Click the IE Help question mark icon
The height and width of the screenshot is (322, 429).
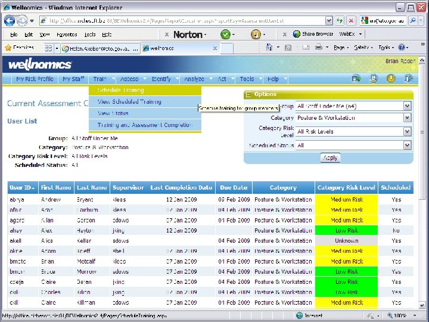(x=402, y=48)
